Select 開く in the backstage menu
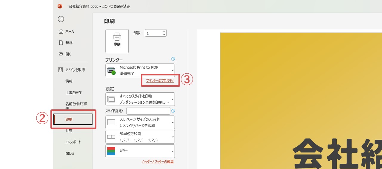Viewport: 382px width, 169px height. tap(68, 54)
